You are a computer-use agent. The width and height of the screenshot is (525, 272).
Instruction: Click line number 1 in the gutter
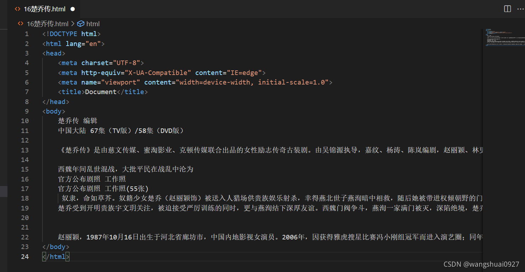click(27, 34)
